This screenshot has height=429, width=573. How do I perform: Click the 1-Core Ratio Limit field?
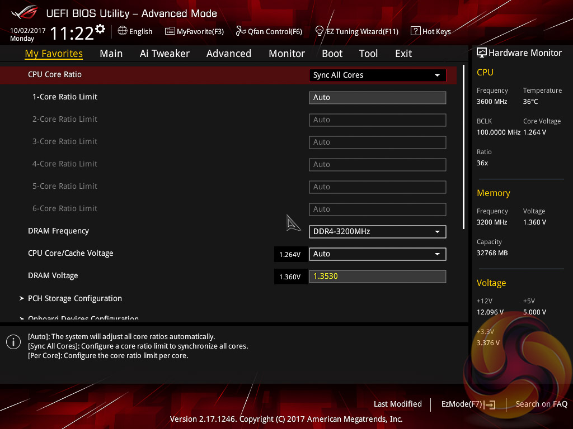pyautogui.click(x=378, y=97)
